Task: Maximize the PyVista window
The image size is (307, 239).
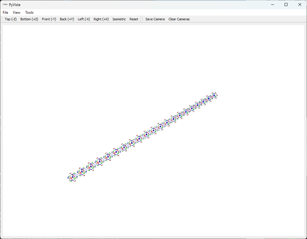Action: click(286, 4)
